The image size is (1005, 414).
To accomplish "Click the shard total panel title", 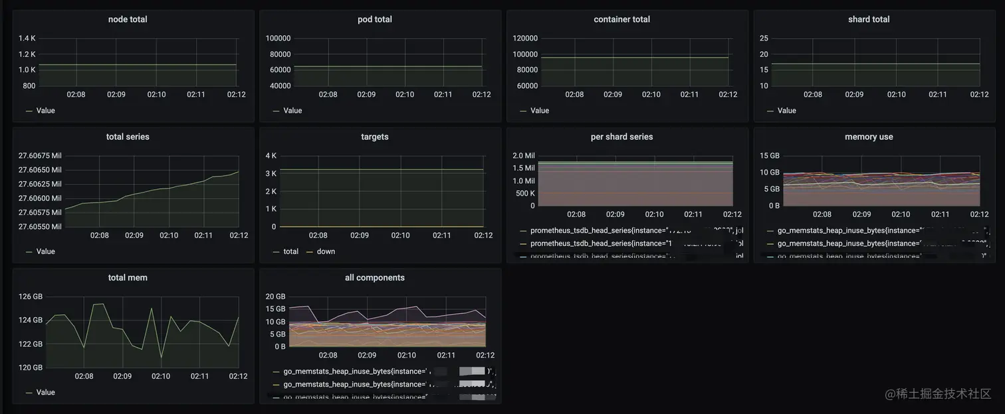I will click(x=869, y=19).
